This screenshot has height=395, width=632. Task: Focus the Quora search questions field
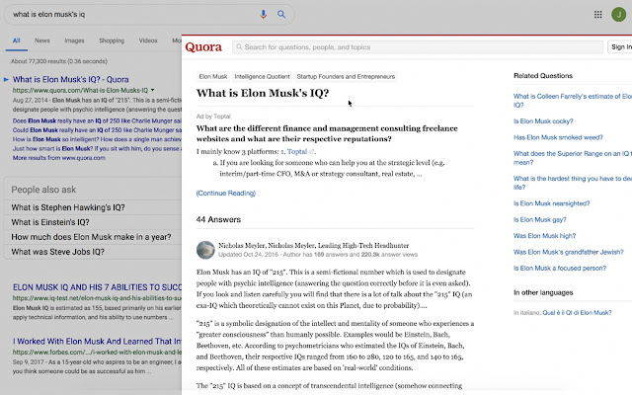417,47
